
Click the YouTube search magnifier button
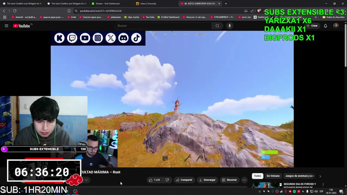pos(217,26)
